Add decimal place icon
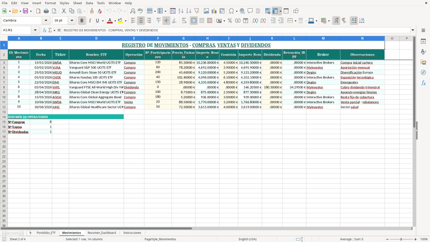The width and height of the screenshot is (430, 242). tap(255, 21)
